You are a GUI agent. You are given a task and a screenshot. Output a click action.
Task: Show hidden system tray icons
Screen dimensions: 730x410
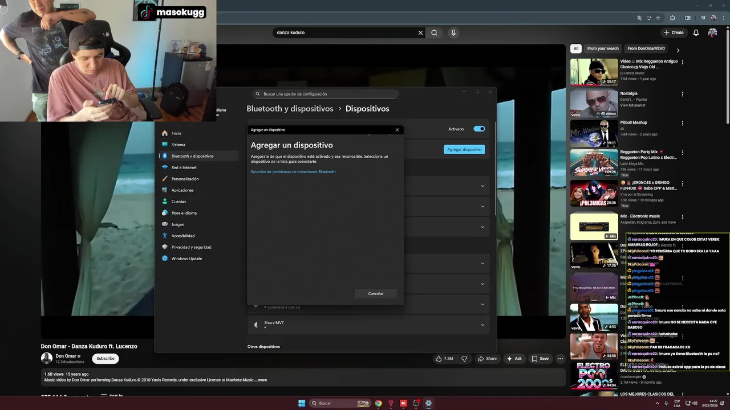[x=656, y=403]
